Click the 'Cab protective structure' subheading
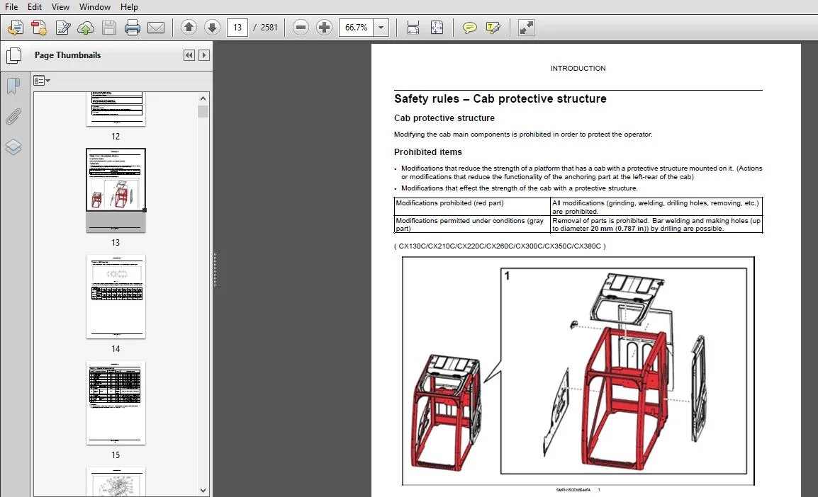 coord(444,118)
